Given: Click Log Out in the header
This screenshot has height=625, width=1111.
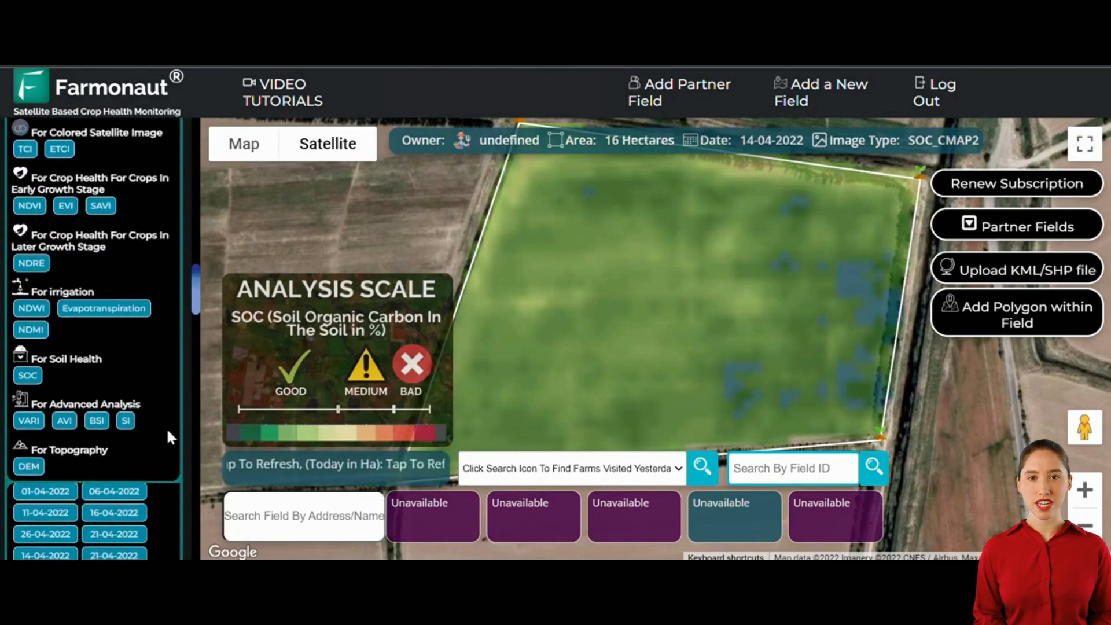Looking at the screenshot, I should click(x=934, y=92).
